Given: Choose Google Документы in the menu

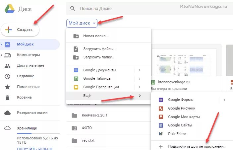Looking at the screenshot, I should coord(109,70).
